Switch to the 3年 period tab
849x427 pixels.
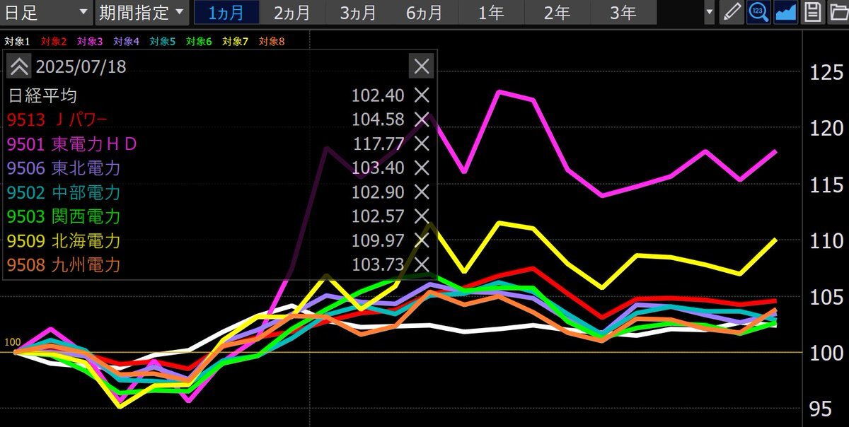coord(623,13)
